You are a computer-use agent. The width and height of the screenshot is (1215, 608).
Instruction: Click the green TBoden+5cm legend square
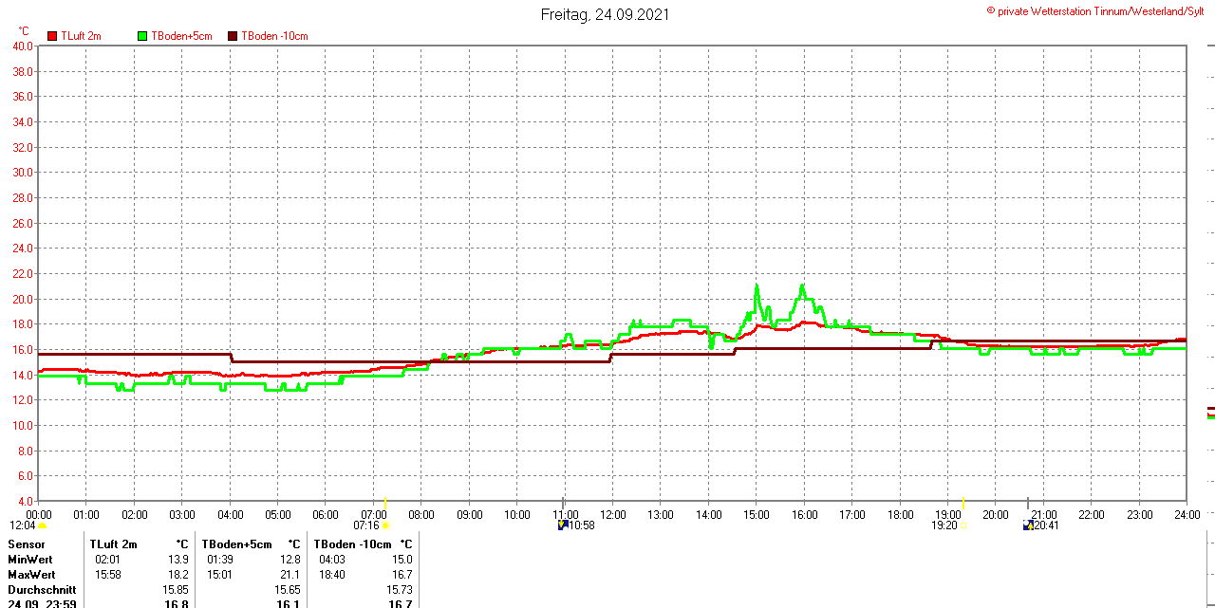pyautogui.click(x=142, y=36)
